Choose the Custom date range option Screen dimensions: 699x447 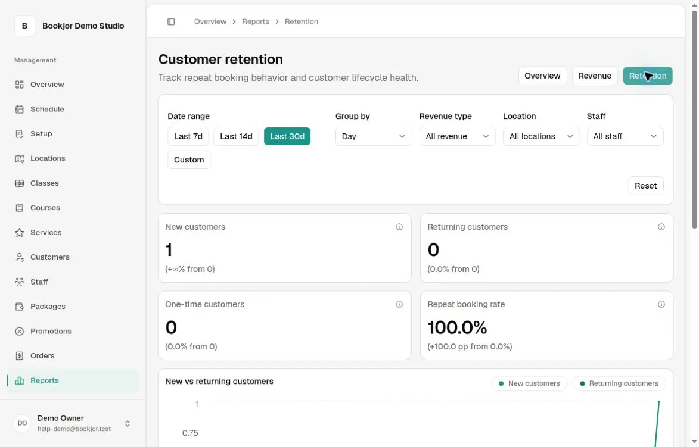pyautogui.click(x=189, y=160)
